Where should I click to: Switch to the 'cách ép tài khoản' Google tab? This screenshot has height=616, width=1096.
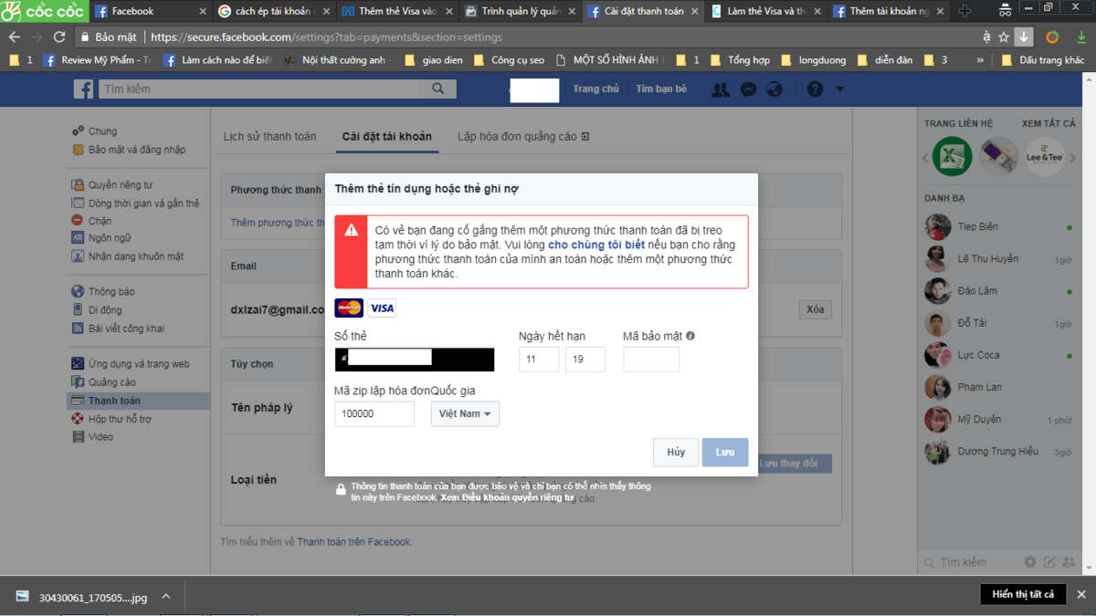[272, 11]
